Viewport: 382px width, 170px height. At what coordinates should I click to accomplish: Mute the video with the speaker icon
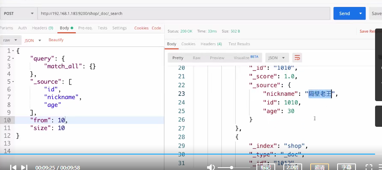coord(211,167)
